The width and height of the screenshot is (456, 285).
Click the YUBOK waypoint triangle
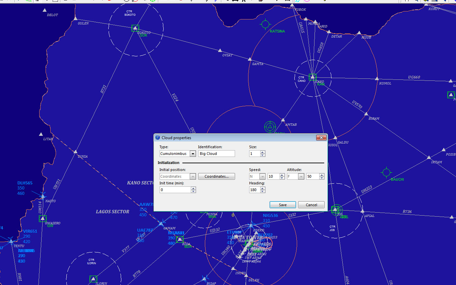click(292, 5)
